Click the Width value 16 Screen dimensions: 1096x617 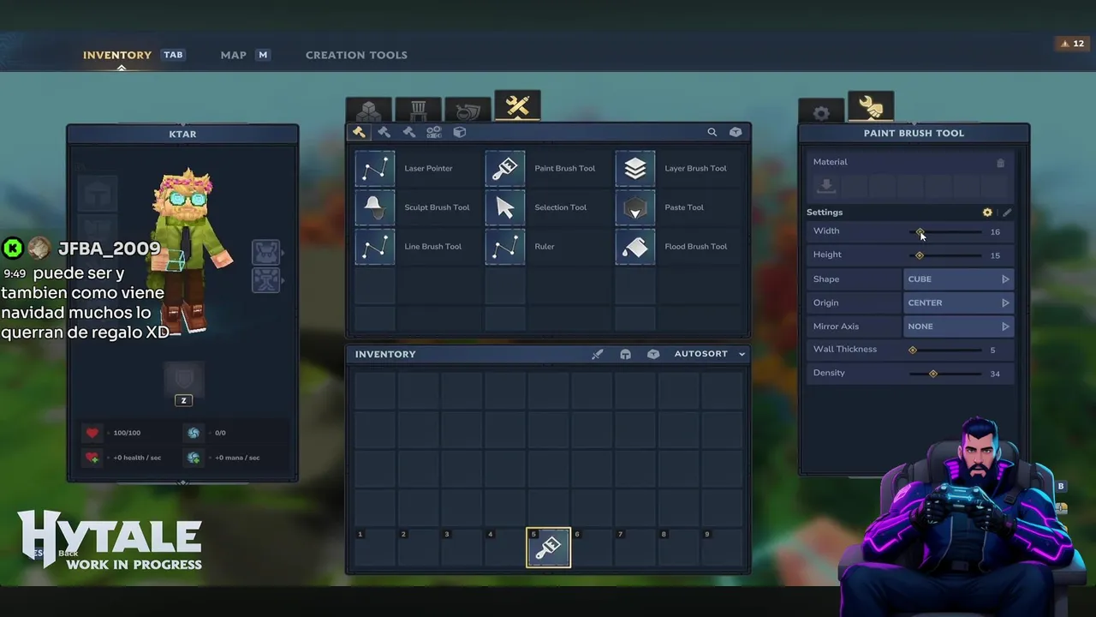click(995, 232)
